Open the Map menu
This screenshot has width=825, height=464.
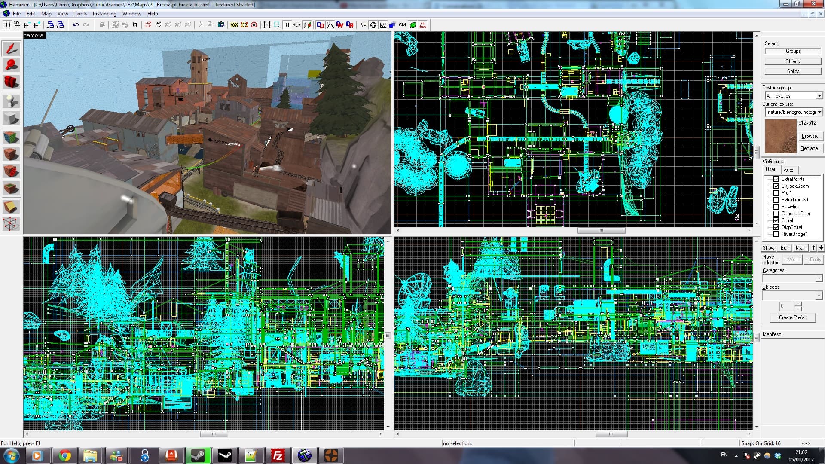coord(46,14)
